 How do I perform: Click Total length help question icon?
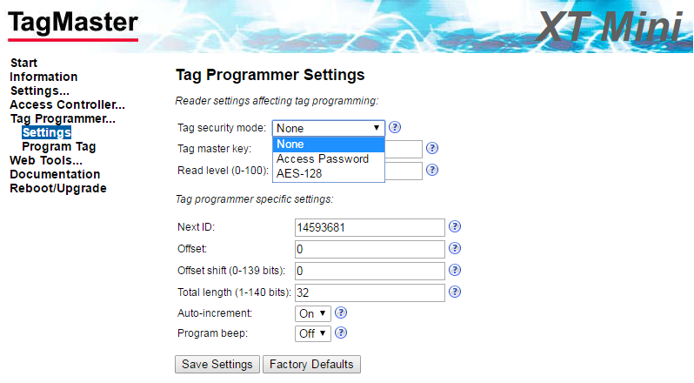(x=455, y=292)
